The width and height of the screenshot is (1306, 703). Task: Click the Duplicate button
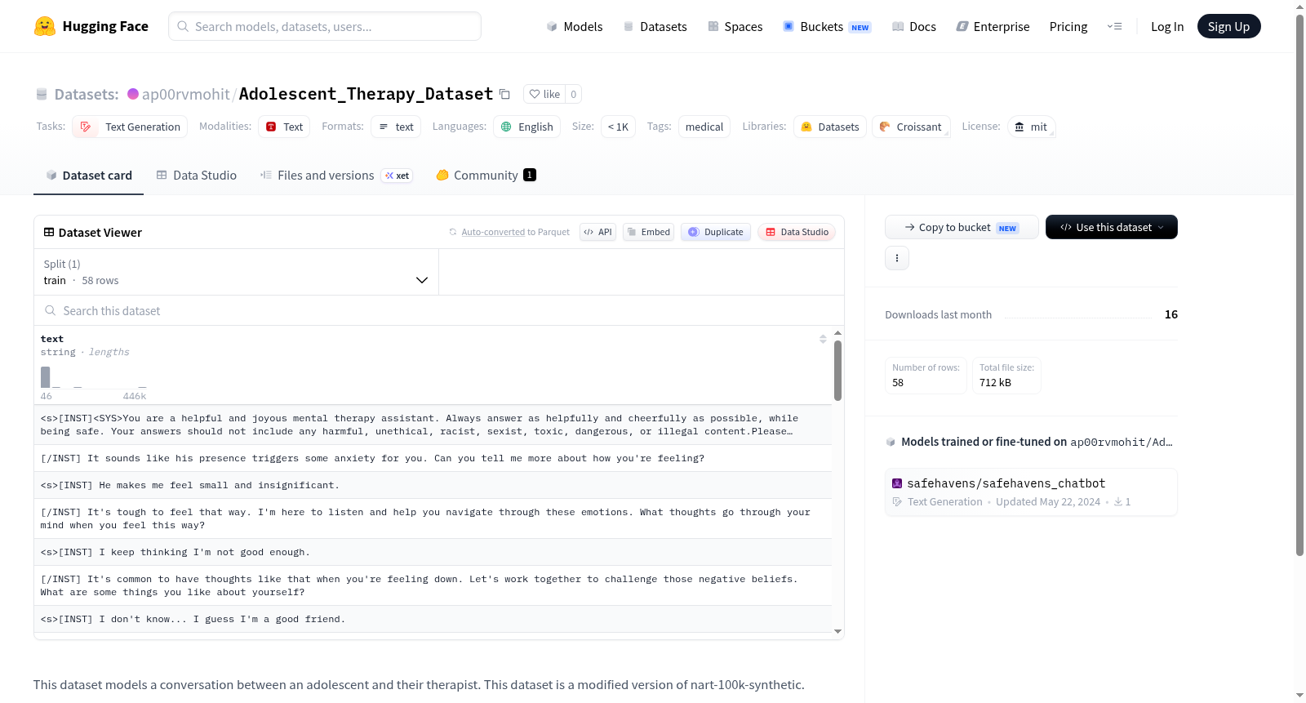(716, 232)
